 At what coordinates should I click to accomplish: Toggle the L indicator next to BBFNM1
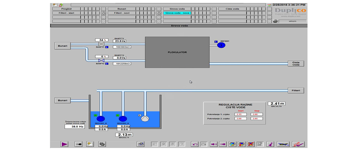point(216,42)
